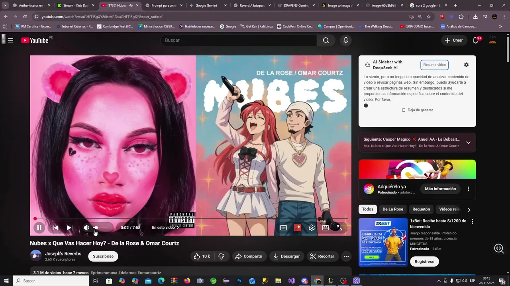Screen dimensions: 510x286
Task: Open Firefox from the taskbar
Action: click(187, 281)
